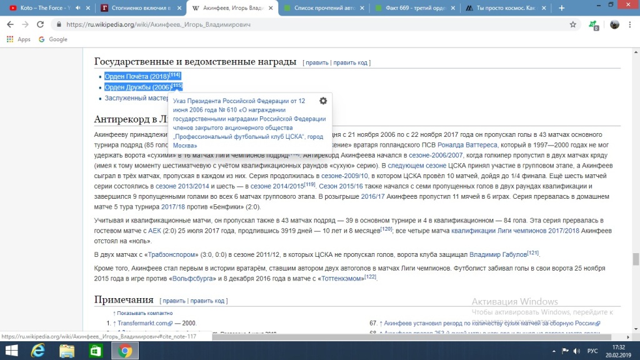Open the Chrome profile avatar
Image resolution: width=640 pixels, height=360 pixels.
(x=614, y=24)
